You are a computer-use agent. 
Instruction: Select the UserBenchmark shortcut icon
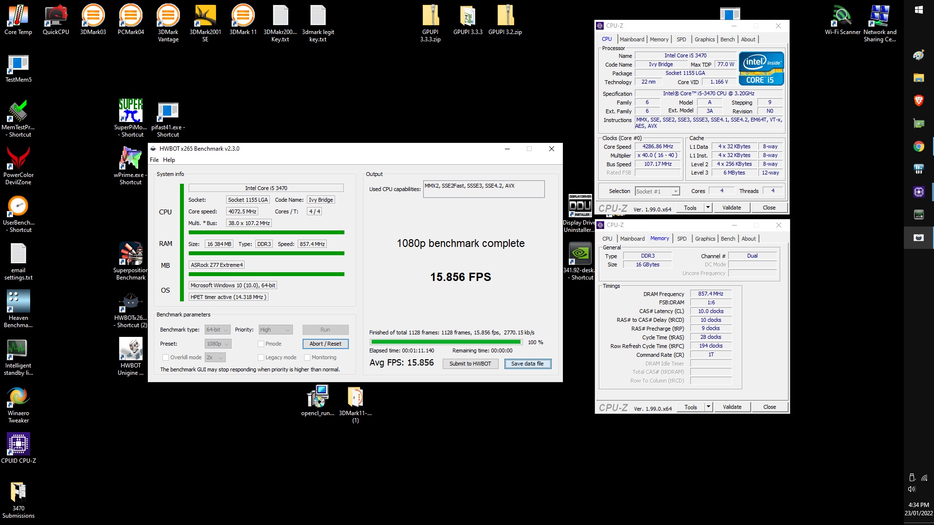(18, 213)
